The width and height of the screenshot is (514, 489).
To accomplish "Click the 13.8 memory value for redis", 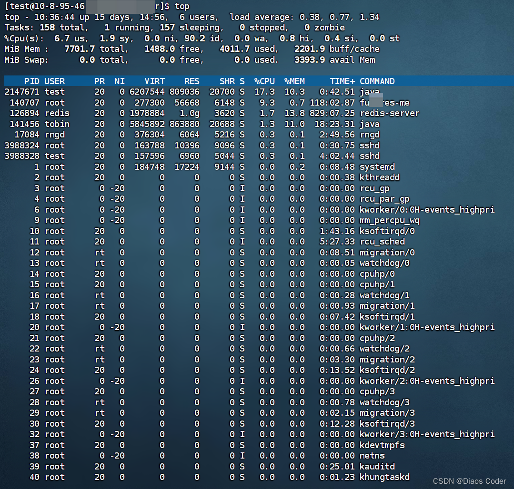I will 294,113.
